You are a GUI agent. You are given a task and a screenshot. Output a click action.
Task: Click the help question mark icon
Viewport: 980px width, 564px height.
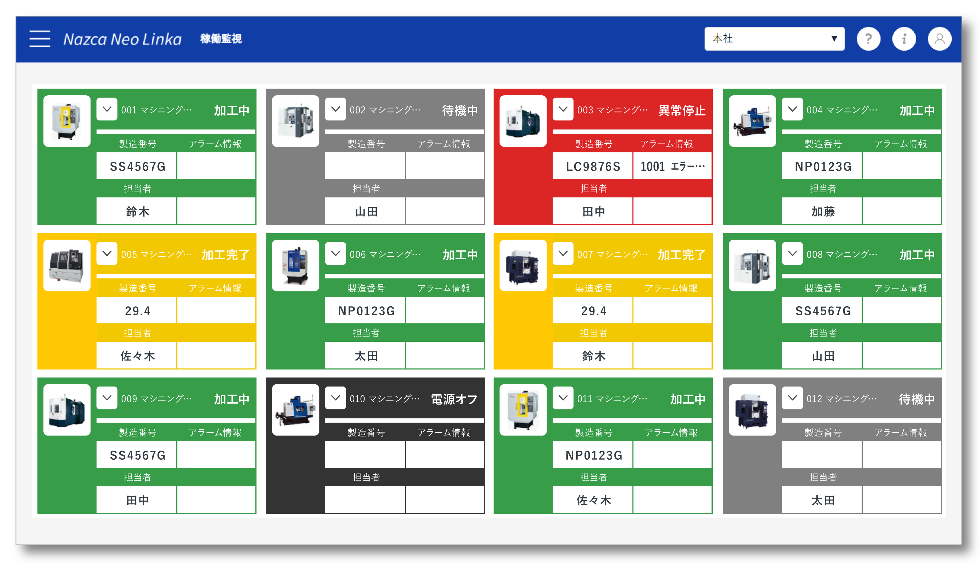pos(868,39)
